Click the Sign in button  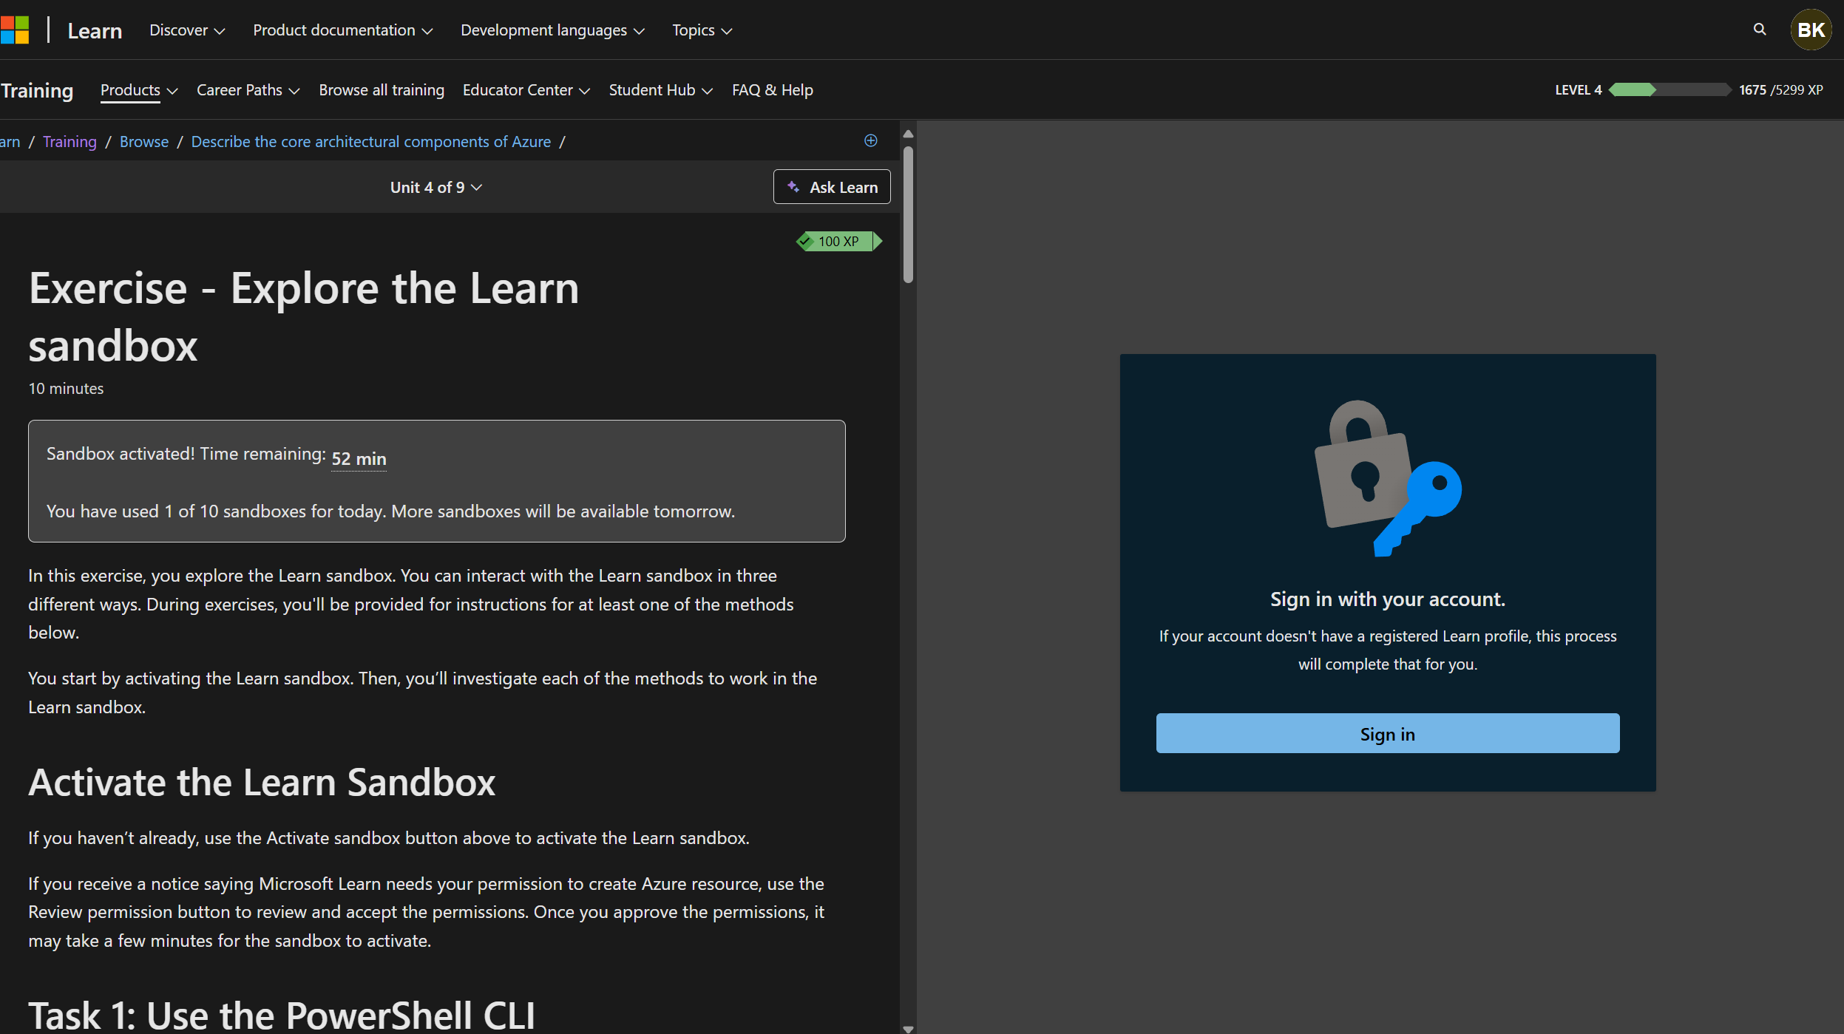point(1386,733)
